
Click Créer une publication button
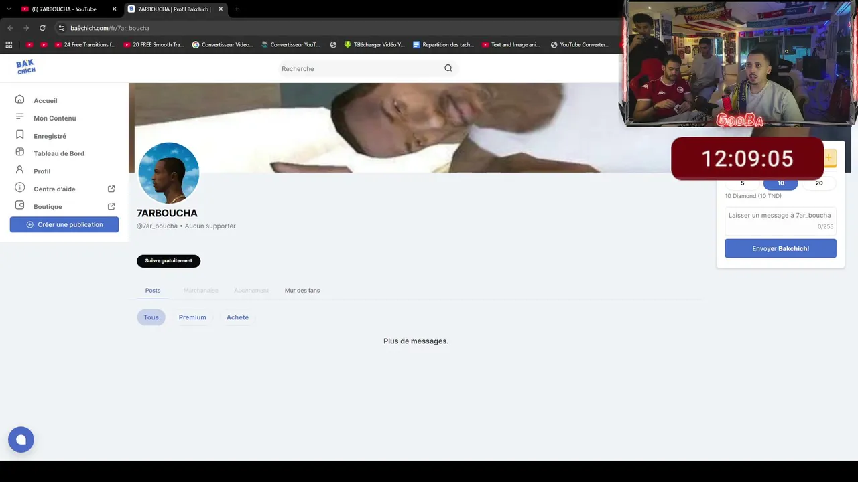pyautogui.click(x=64, y=224)
